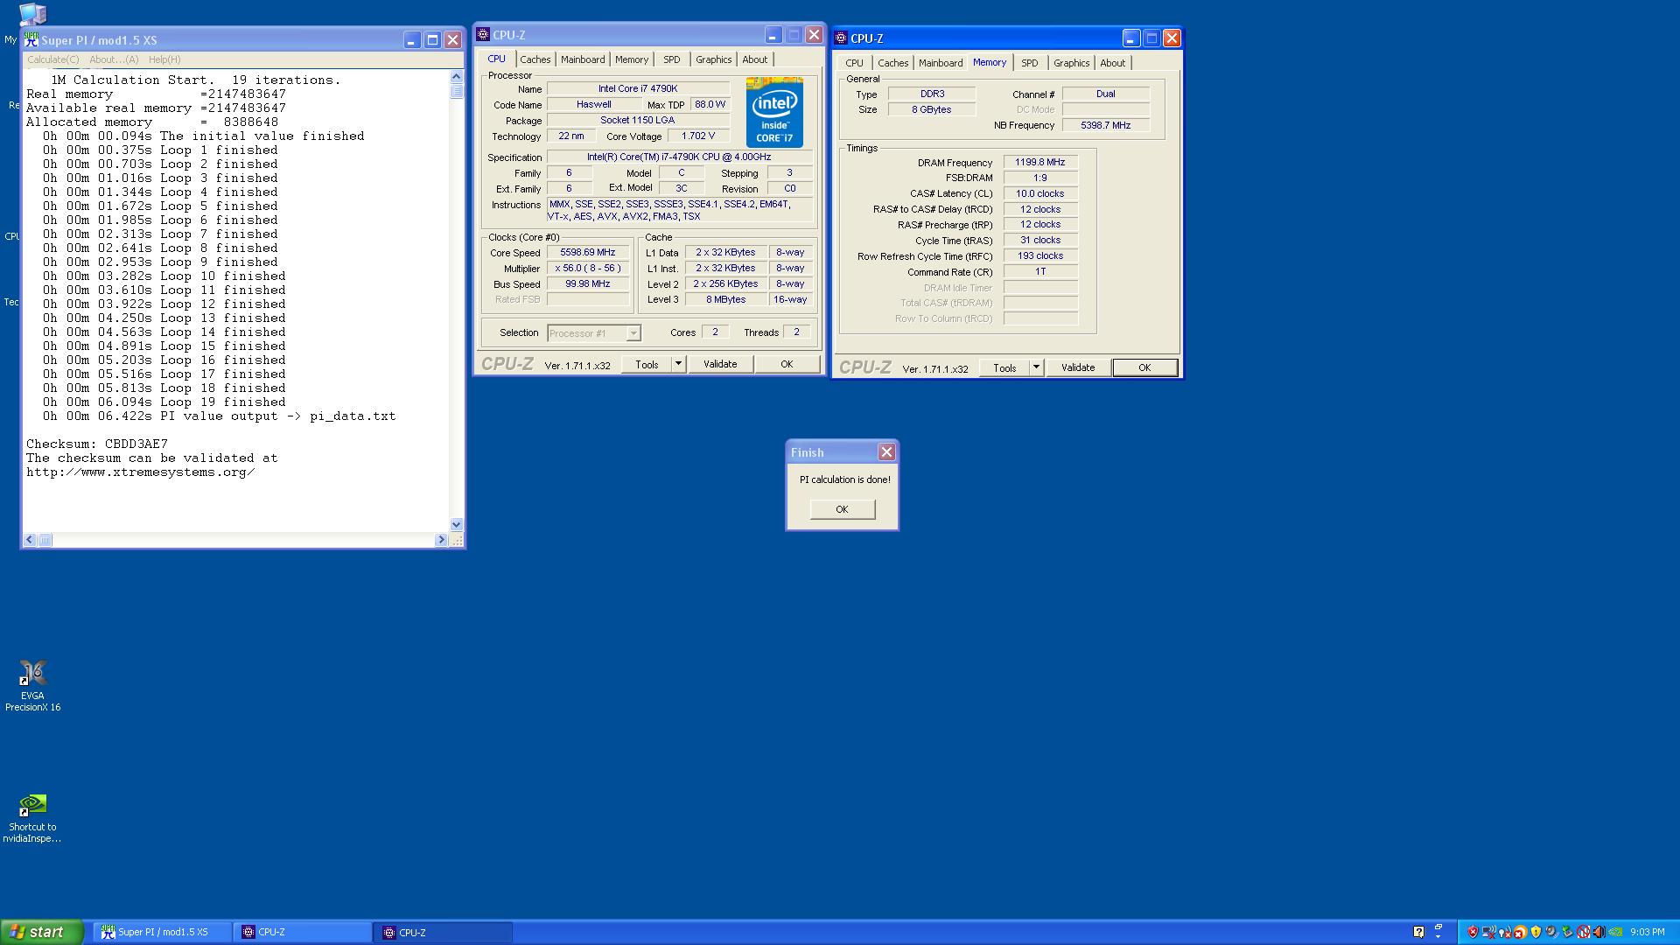Click the red security shield tray icon

(1473, 932)
